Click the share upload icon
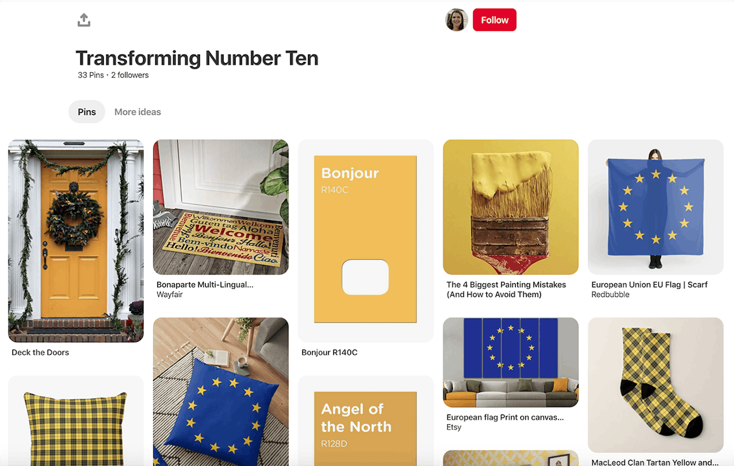734x466 pixels. pos(84,21)
